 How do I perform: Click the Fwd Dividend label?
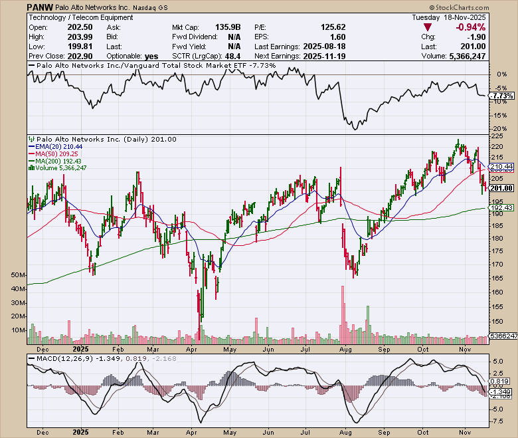coord(195,37)
